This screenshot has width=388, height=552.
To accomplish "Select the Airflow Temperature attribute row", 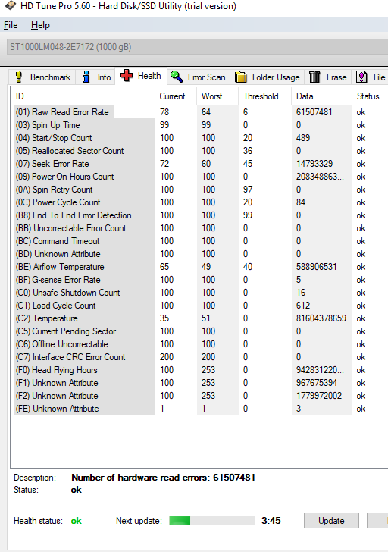I will (x=199, y=266).
